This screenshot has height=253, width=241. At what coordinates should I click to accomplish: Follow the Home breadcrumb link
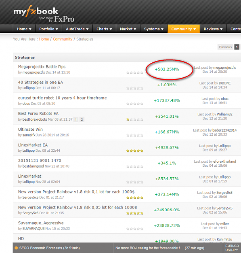tap(44, 39)
